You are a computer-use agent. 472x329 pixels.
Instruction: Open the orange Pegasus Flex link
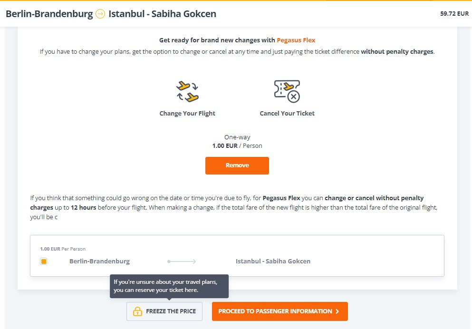[x=296, y=40]
